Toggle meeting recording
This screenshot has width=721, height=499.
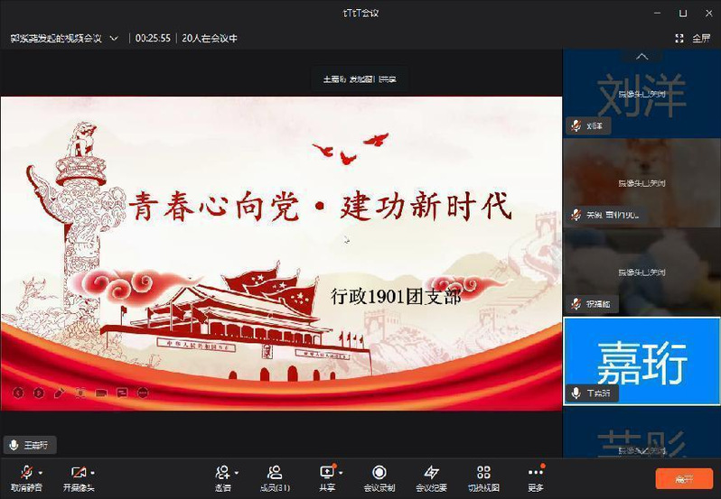(x=379, y=472)
